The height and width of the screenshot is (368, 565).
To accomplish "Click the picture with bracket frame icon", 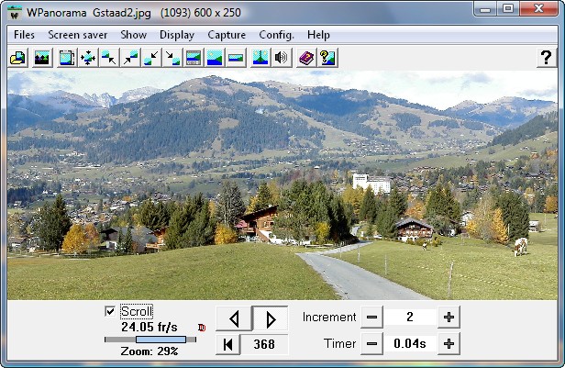I will click(67, 58).
